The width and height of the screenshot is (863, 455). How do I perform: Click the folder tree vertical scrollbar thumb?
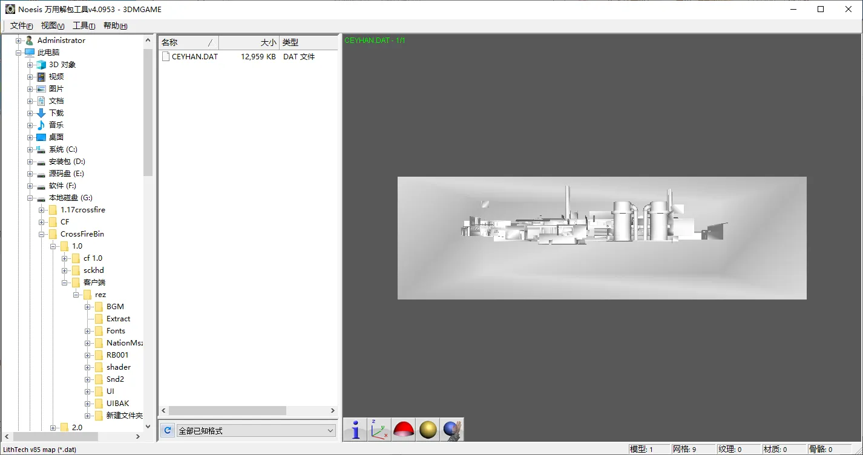point(148,112)
